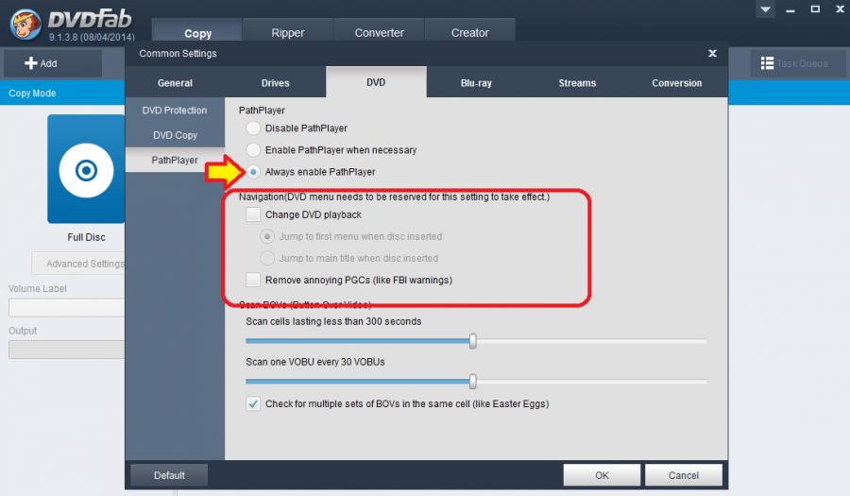Open the General settings tab
Screen dimensions: 850x496
pyautogui.click(x=175, y=83)
